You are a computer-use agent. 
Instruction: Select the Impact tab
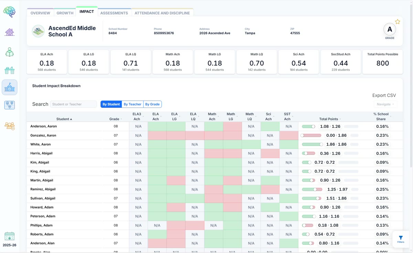(87, 12)
